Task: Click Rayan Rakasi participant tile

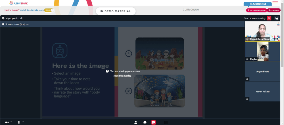Action: 262,91
